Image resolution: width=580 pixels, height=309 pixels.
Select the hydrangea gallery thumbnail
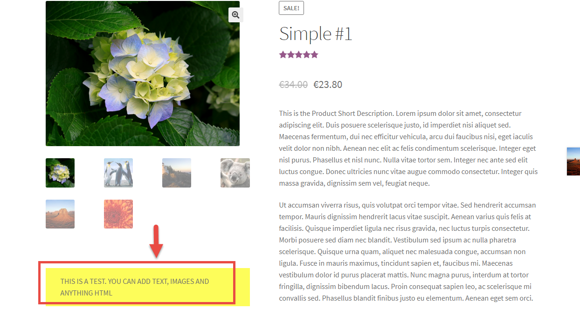coord(60,173)
